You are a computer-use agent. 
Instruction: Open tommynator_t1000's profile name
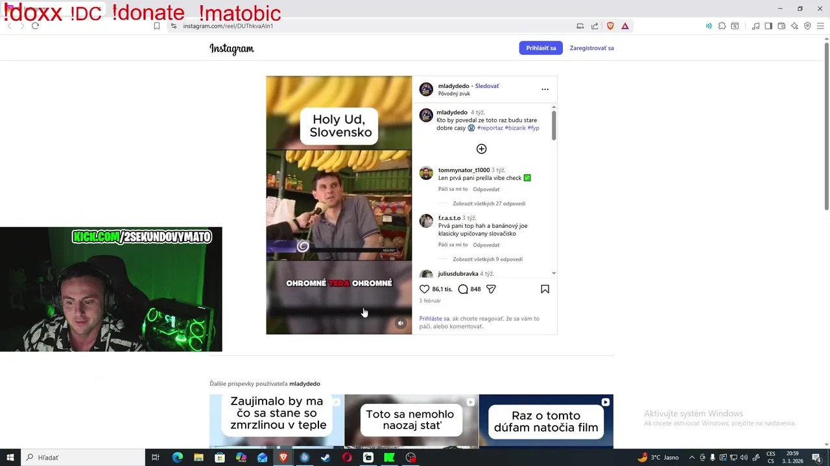tap(464, 170)
